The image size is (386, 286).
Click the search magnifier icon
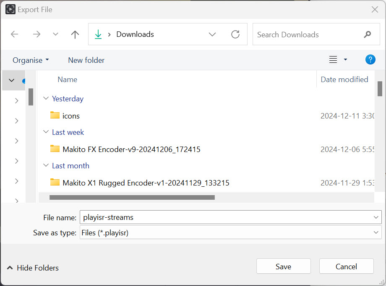click(x=367, y=34)
